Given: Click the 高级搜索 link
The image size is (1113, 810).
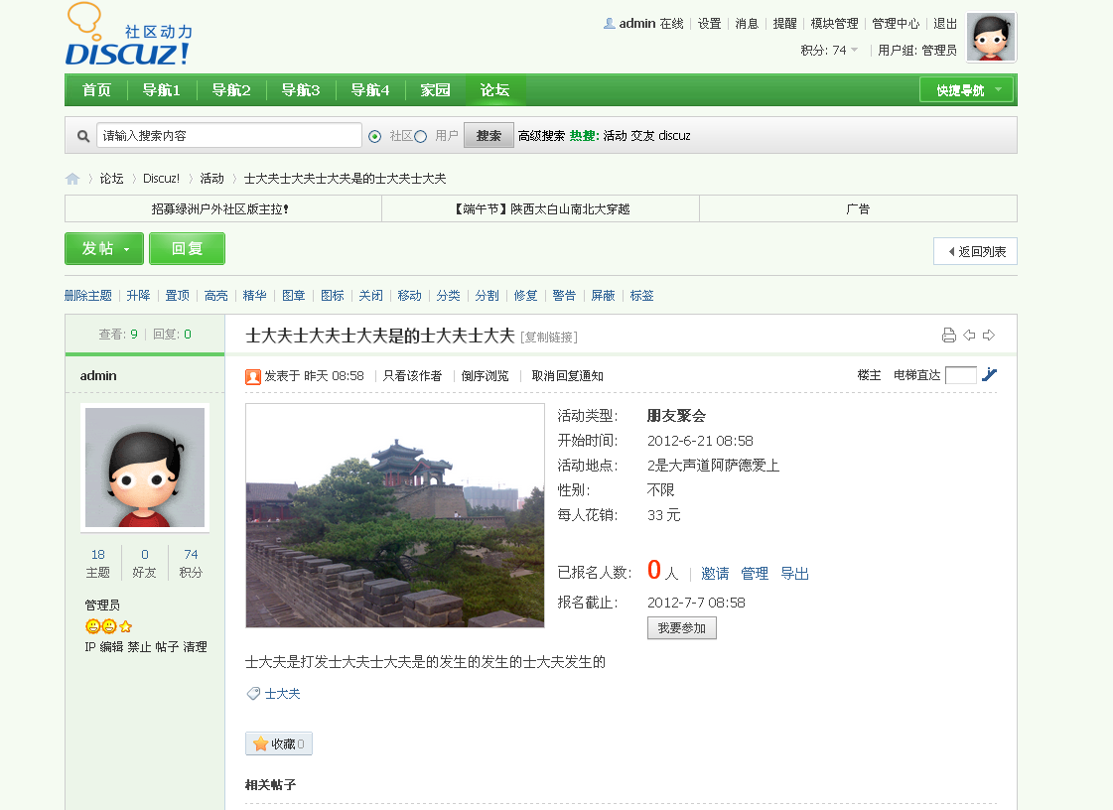Looking at the screenshot, I should [x=541, y=136].
